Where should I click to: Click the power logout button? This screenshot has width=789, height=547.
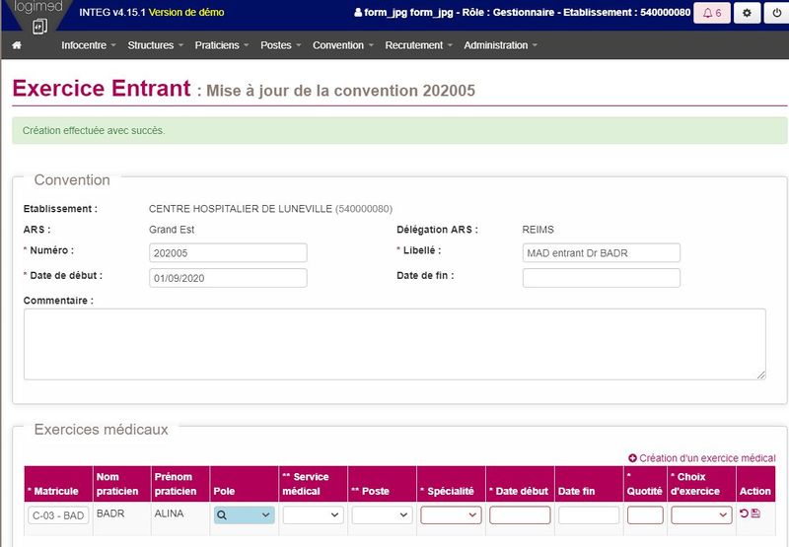pyautogui.click(x=777, y=13)
